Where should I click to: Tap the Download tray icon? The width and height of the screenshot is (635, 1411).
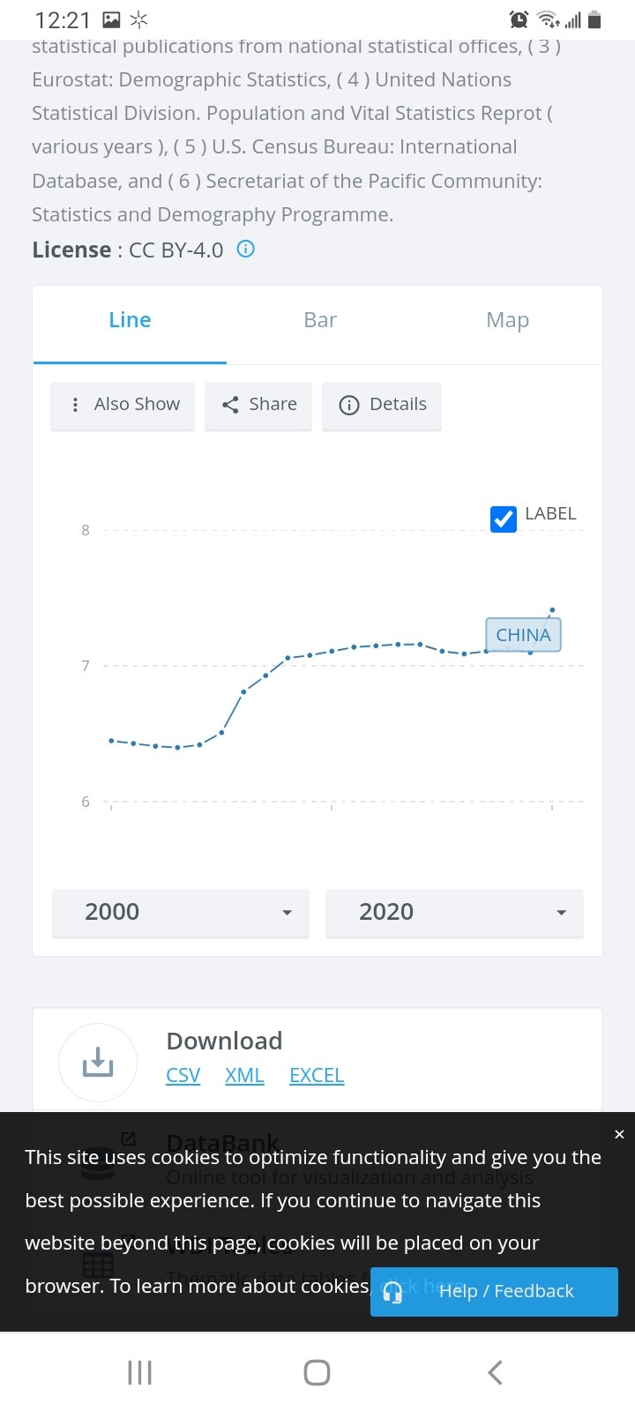(x=98, y=1062)
